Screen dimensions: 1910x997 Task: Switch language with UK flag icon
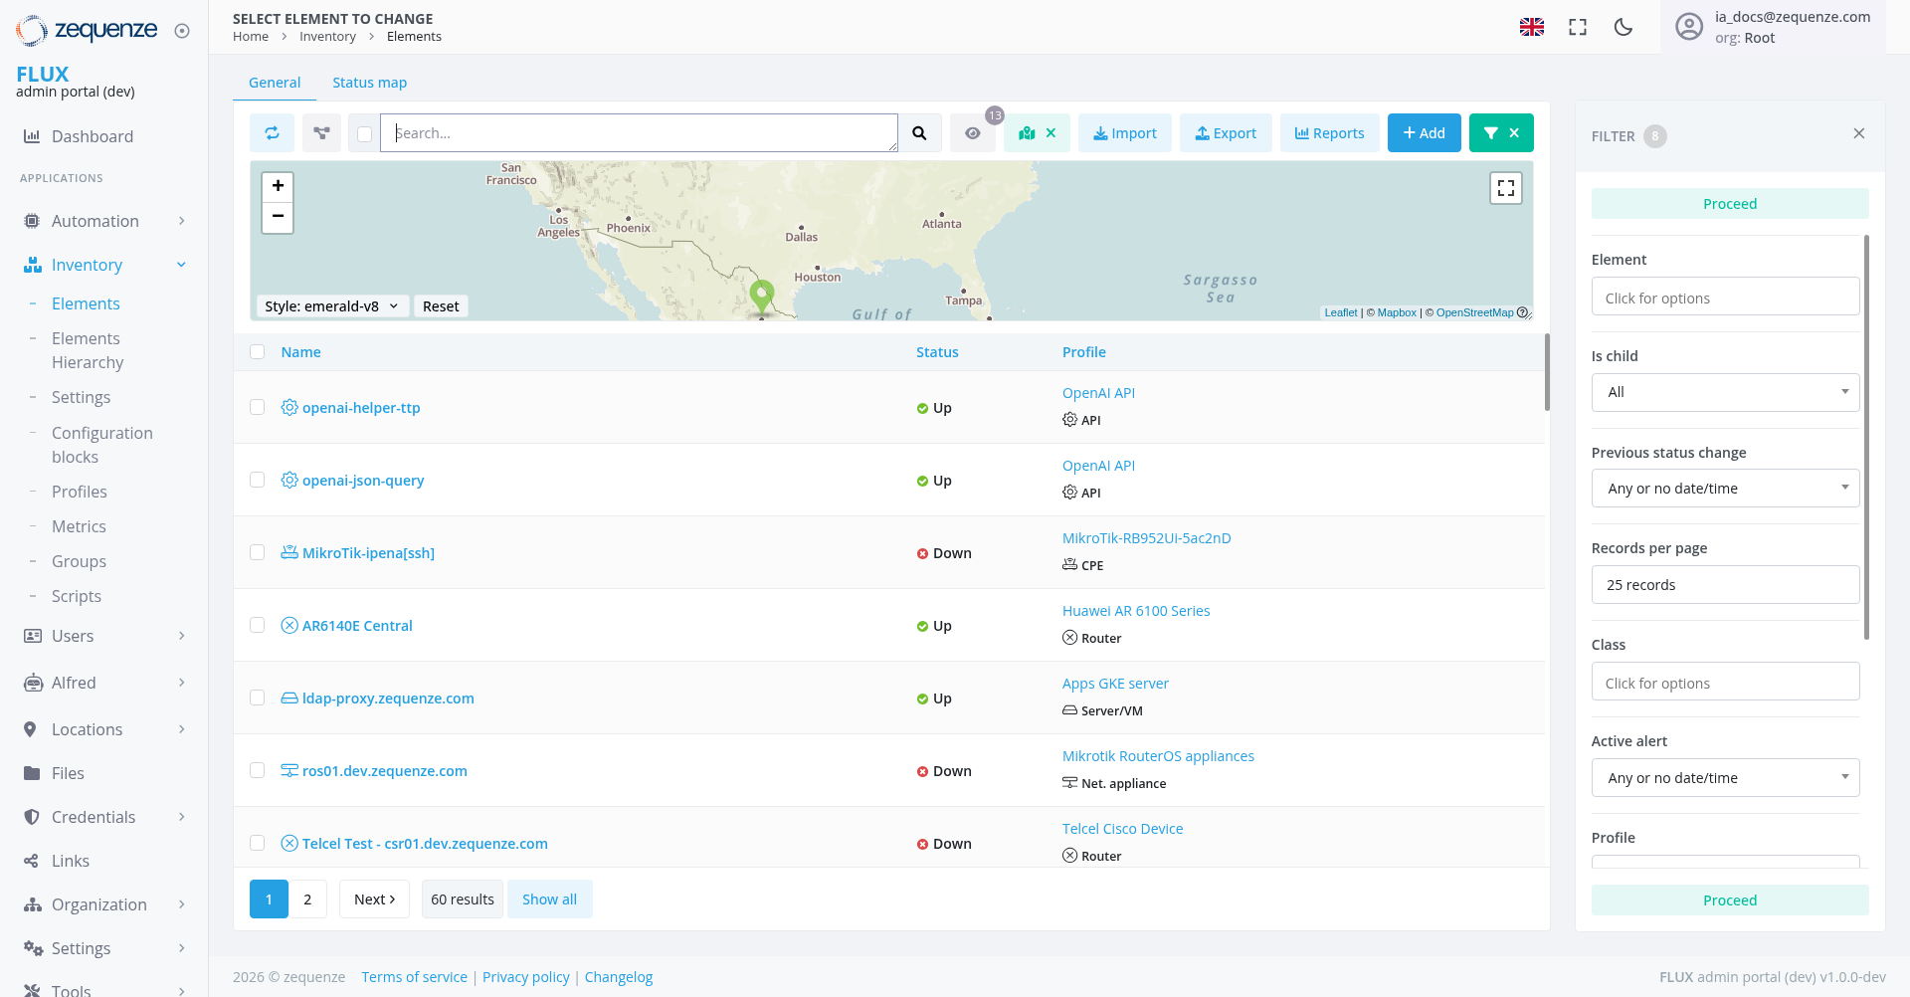1532,27
